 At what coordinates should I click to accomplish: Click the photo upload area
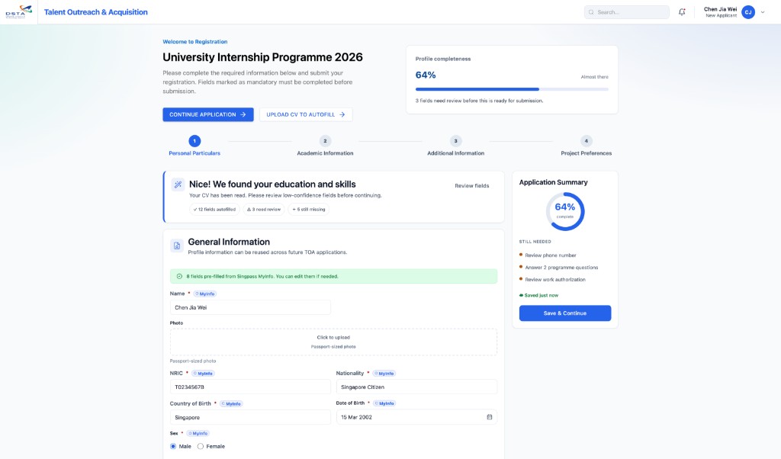pyautogui.click(x=333, y=342)
